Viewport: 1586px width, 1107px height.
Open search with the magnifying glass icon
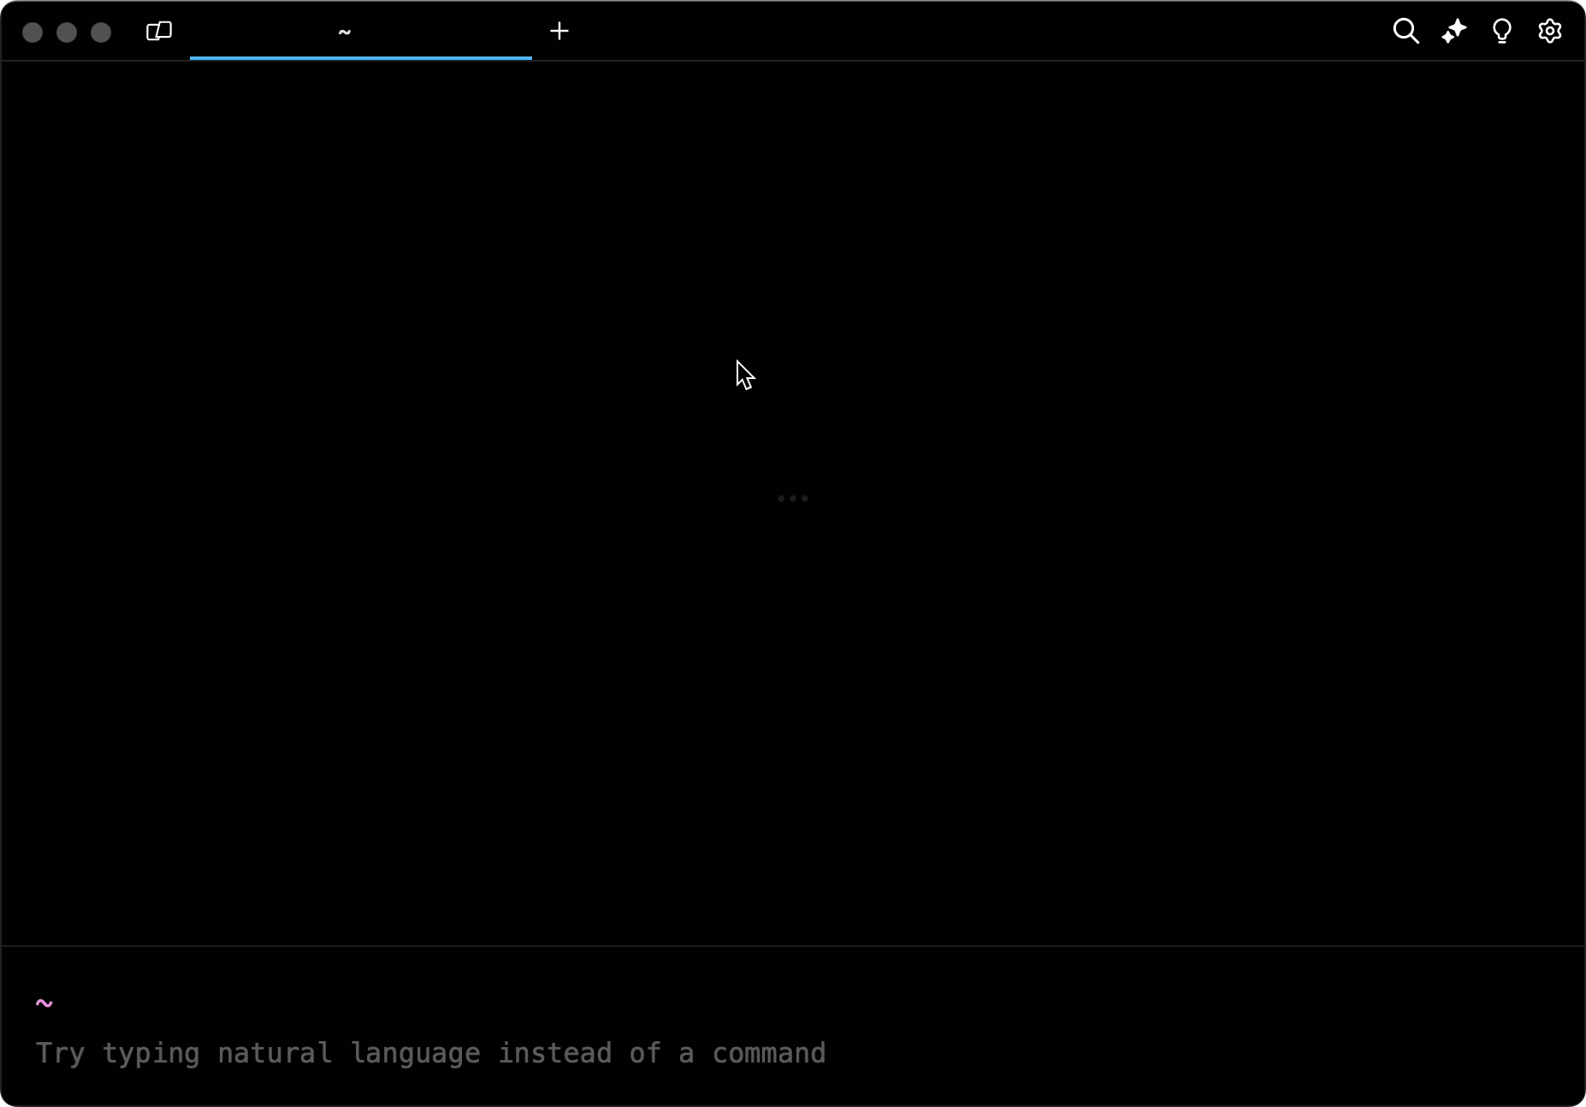[1406, 32]
